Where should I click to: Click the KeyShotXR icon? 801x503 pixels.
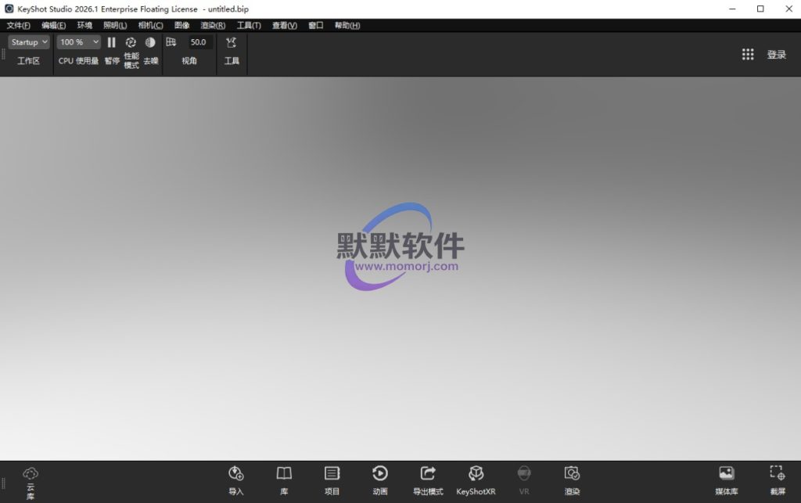[476, 479]
